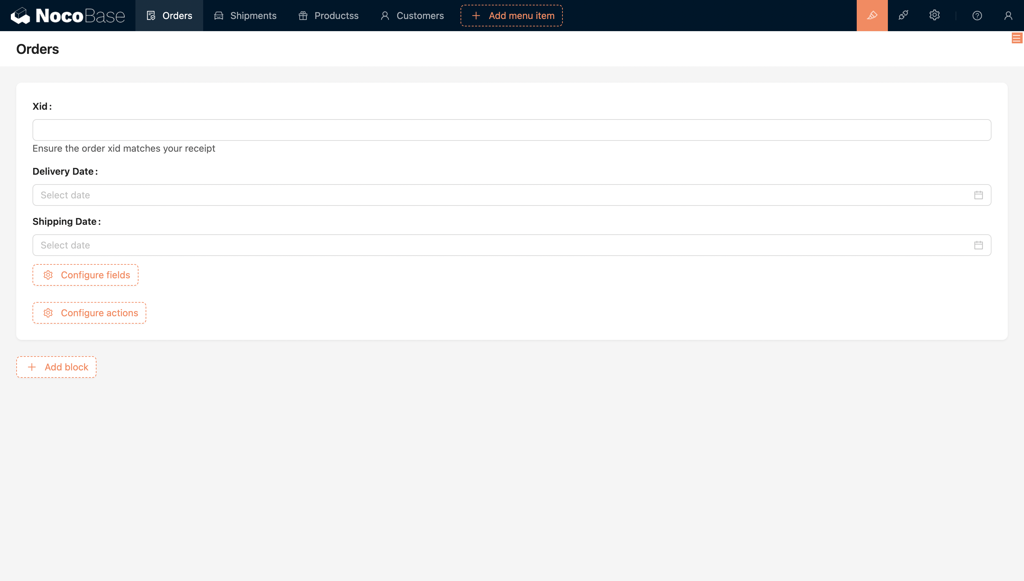Select the Orders menu tab

tap(169, 16)
